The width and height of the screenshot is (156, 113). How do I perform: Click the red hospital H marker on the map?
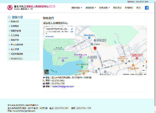point(137,58)
